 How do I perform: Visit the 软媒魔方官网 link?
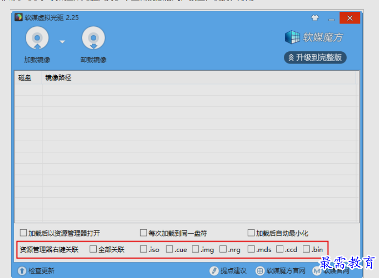286,271
